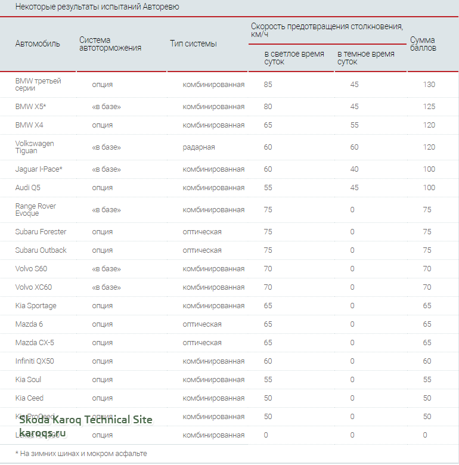Click the 'BMW X5*' row name
Viewport: 459px width, 465px height.
point(30,107)
